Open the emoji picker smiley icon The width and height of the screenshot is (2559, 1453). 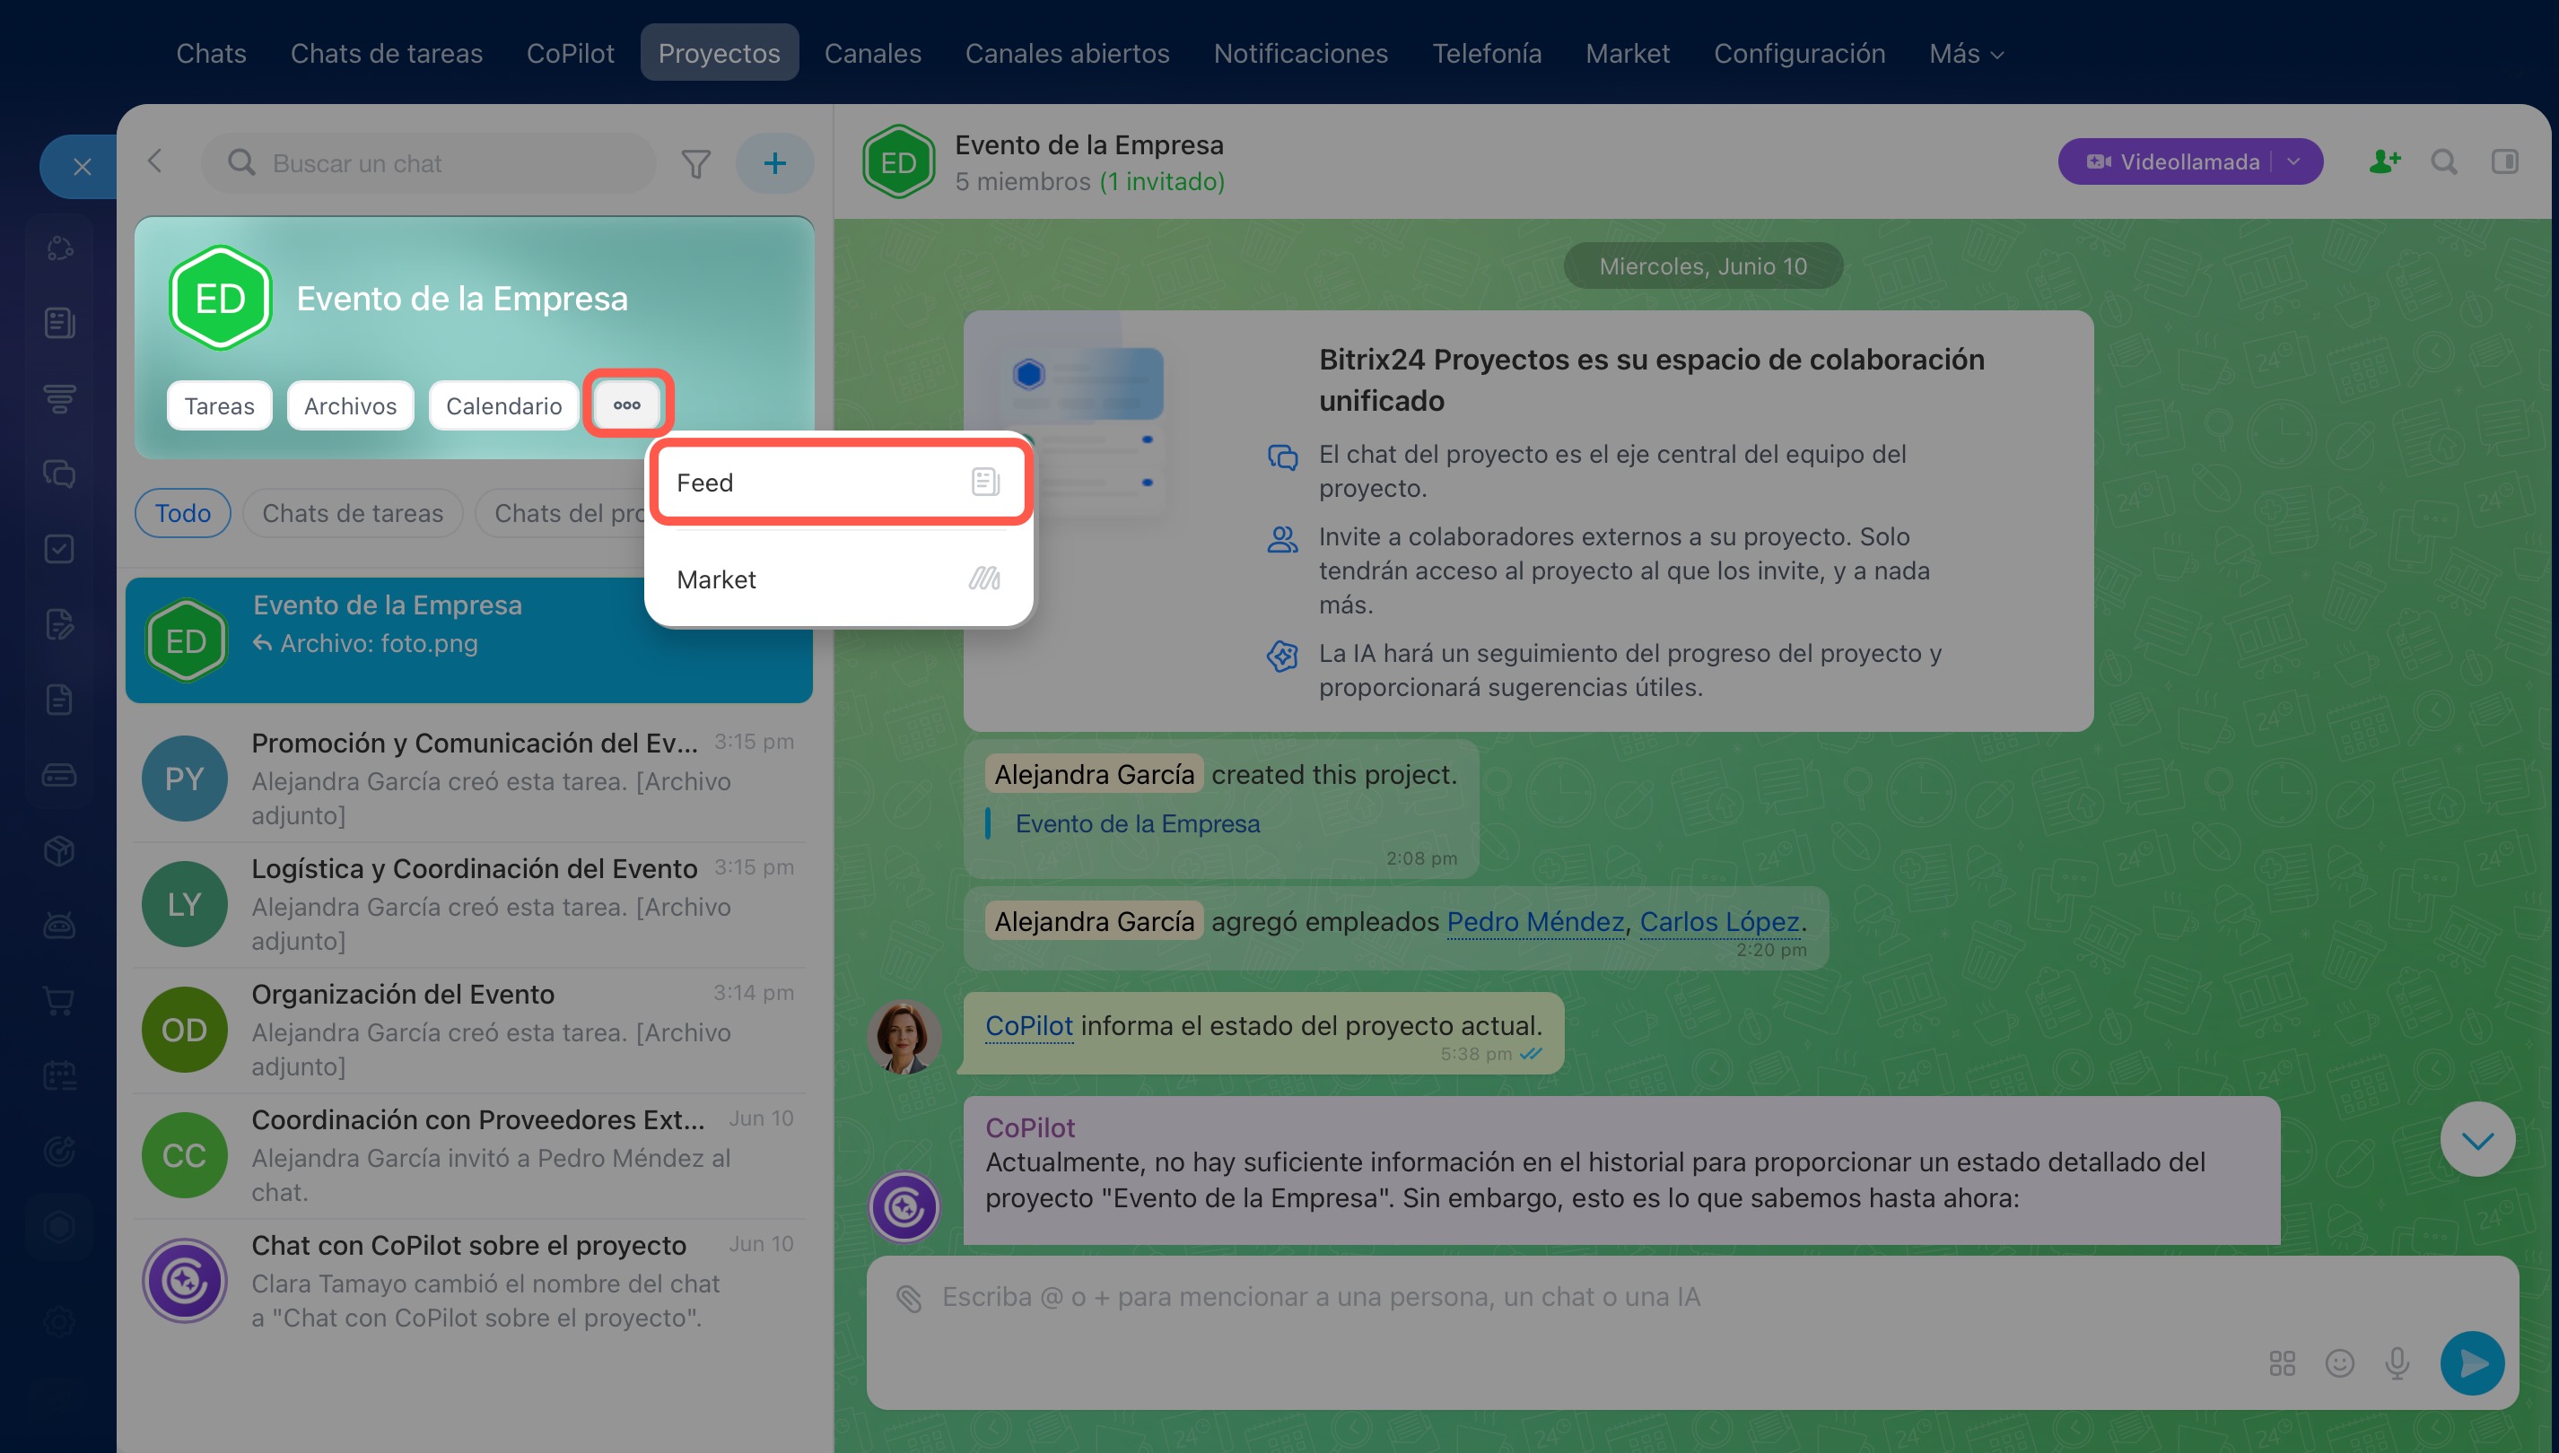click(x=2339, y=1364)
